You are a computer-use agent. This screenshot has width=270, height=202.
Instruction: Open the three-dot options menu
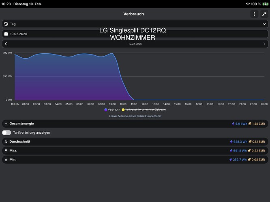click(x=254, y=14)
